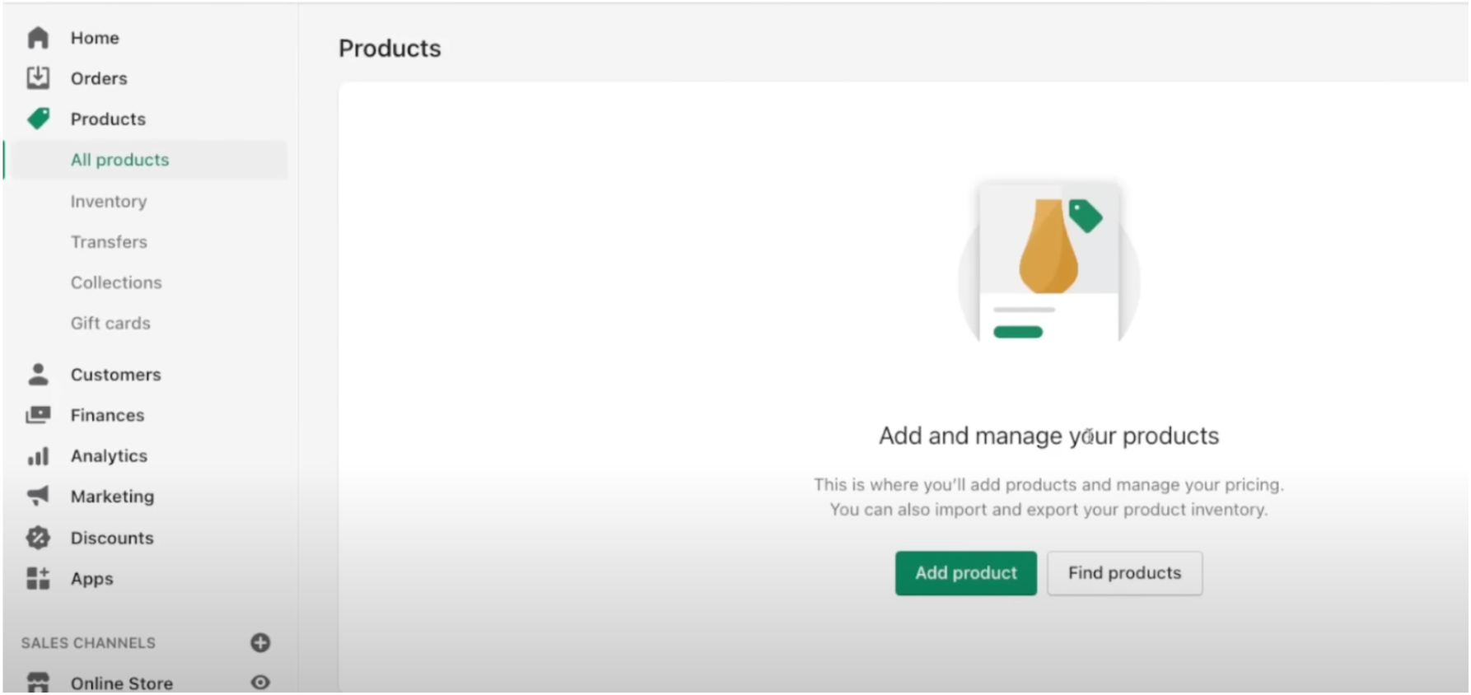Select All products in sidebar

[x=119, y=160]
